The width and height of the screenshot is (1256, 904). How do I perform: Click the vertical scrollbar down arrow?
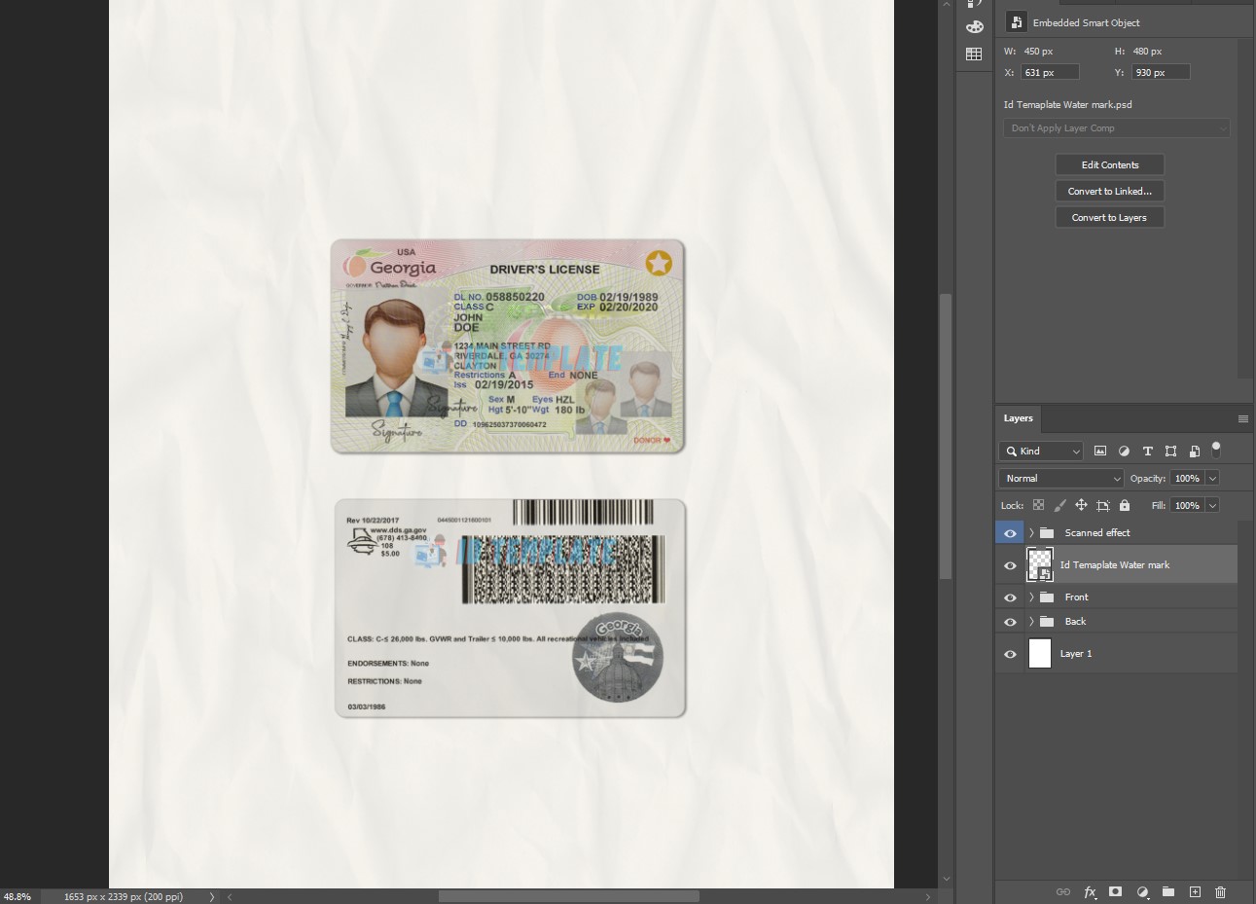click(x=945, y=879)
